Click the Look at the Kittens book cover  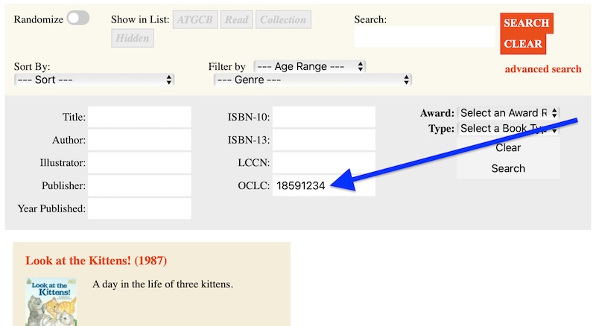(x=51, y=302)
